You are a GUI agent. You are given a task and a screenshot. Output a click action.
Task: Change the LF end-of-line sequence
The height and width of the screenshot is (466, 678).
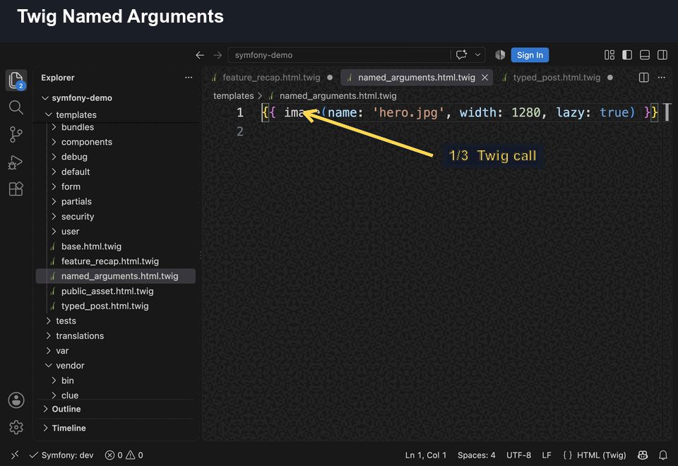pyautogui.click(x=547, y=455)
